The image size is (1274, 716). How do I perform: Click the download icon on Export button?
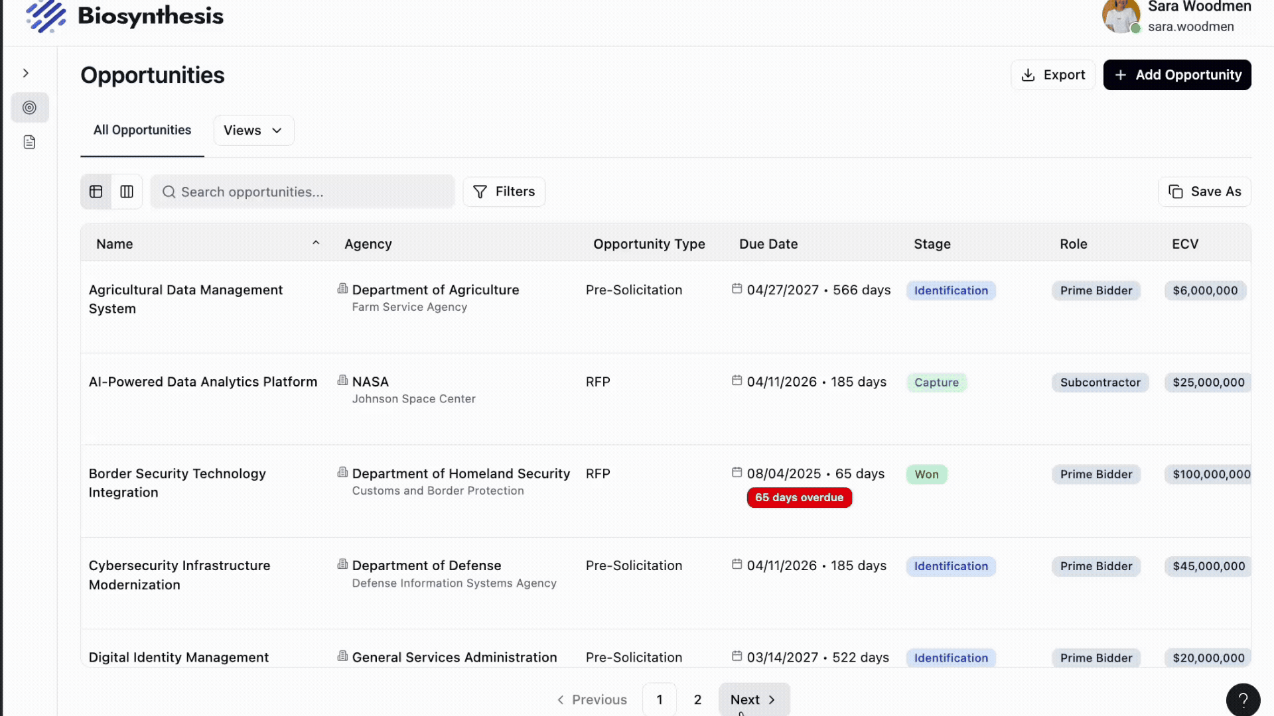1028,74
